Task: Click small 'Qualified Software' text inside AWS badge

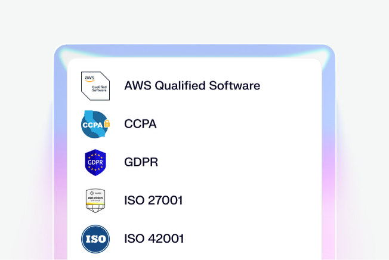Action: 98,88
